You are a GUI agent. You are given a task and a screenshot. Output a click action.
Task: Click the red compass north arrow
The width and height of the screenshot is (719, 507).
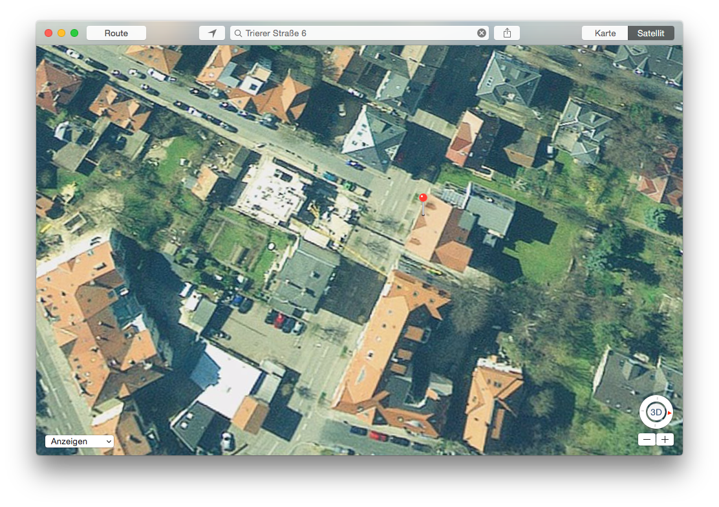(670, 412)
